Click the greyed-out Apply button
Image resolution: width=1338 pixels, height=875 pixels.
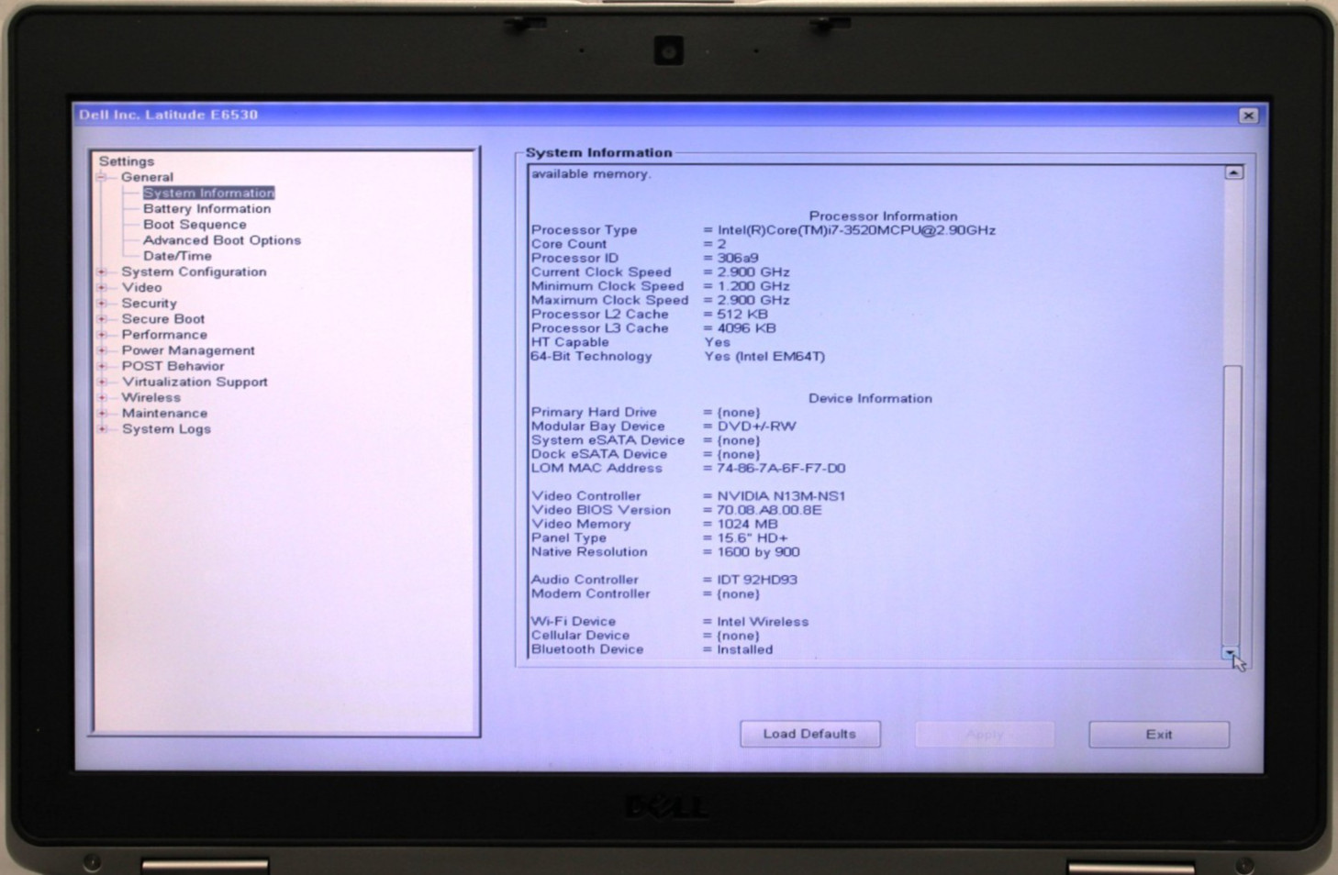(985, 734)
